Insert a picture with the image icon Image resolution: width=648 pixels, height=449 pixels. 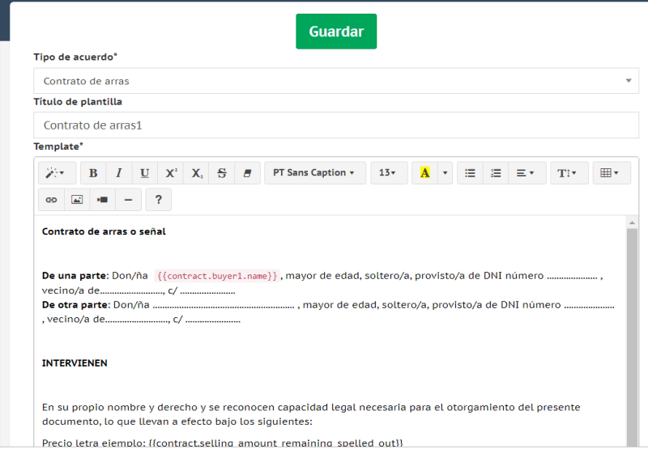tap(77, 200)
